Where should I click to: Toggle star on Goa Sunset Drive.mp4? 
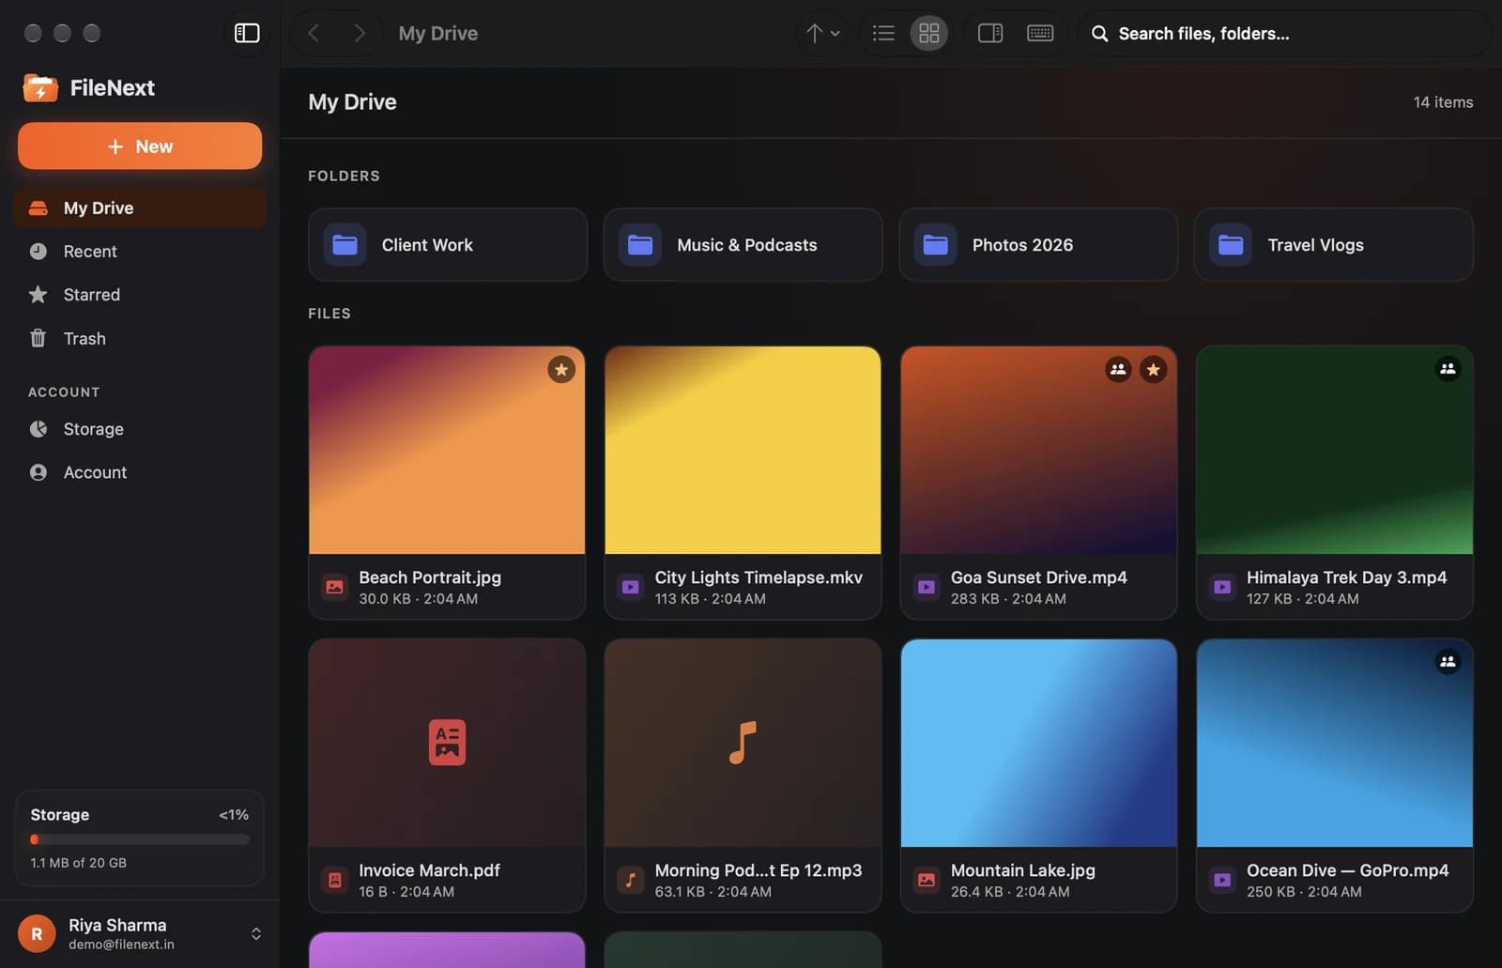pos(1153,369)
